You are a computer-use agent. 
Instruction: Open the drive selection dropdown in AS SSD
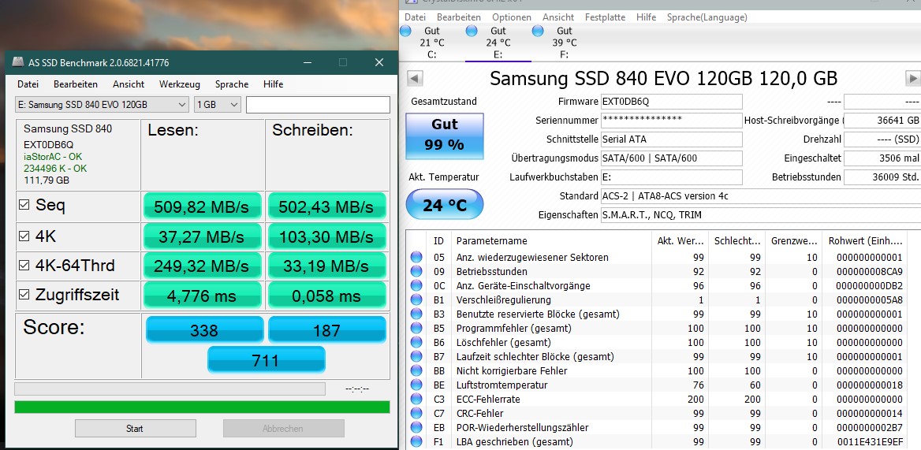coord(102,105)
